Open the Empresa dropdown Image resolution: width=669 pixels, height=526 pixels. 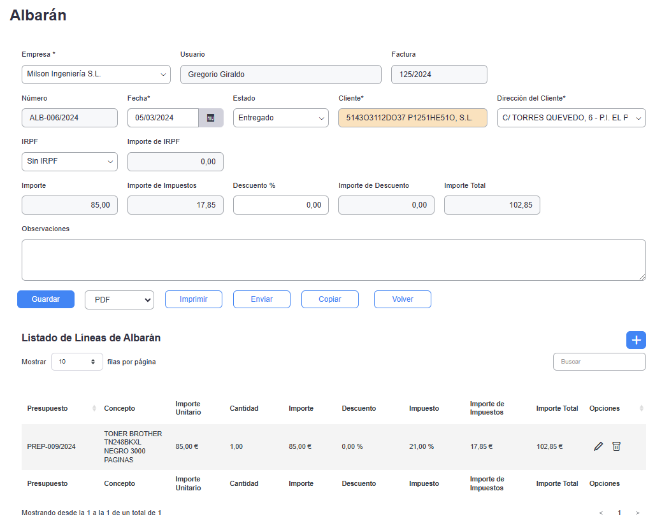(96, 75)
